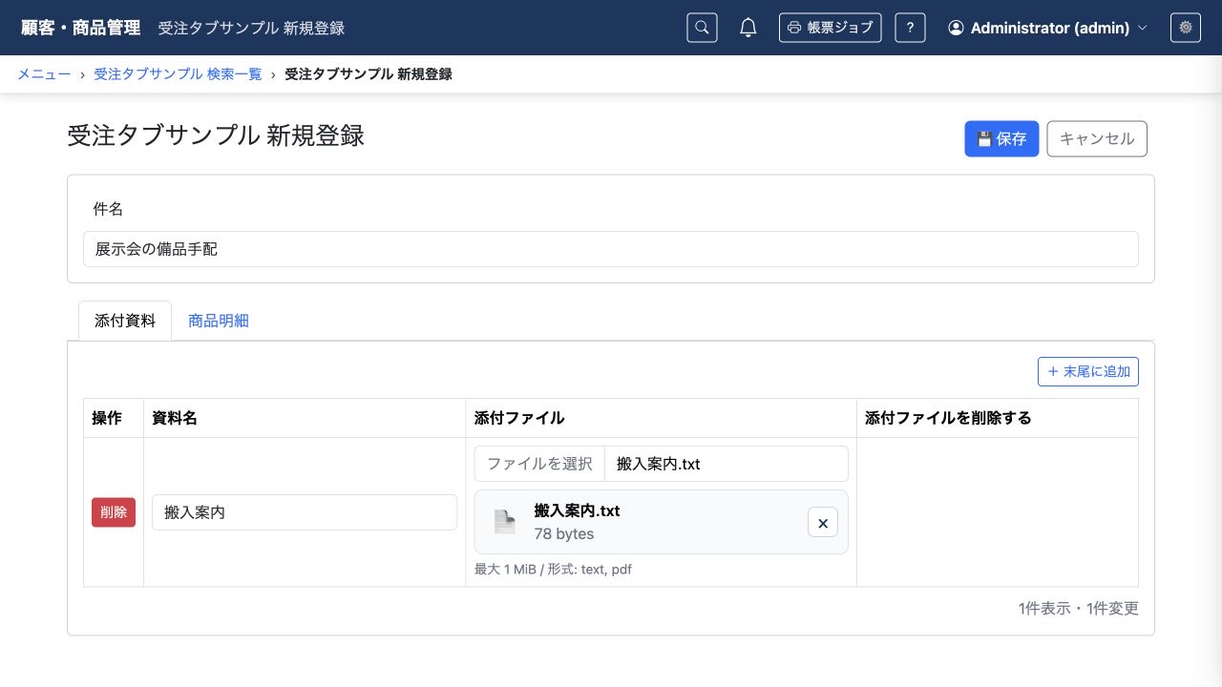Edit the 件名 input field
Viewport: 1222px width, 687px height.
611,249
